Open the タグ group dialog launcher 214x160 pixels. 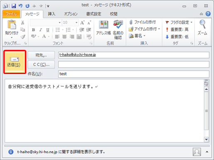click(192, 43)
